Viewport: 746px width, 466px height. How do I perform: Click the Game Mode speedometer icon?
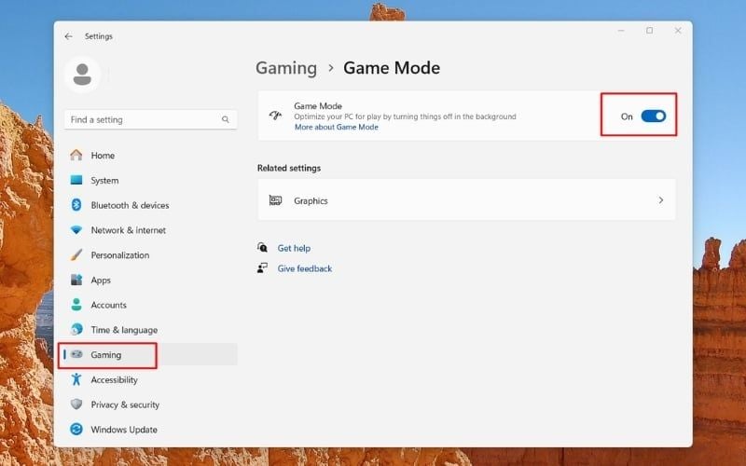pyautogui.click(x=275, y=115)
